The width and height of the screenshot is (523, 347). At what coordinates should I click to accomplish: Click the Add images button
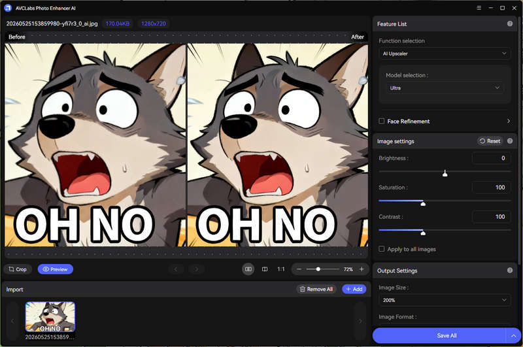click(x=354, y=289)
